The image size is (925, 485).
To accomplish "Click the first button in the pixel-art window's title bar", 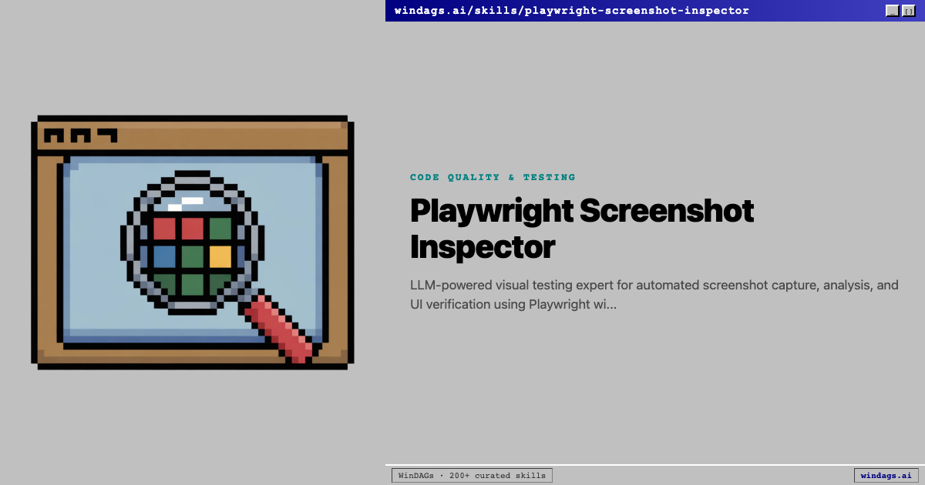I will click(x=54, y=135).
